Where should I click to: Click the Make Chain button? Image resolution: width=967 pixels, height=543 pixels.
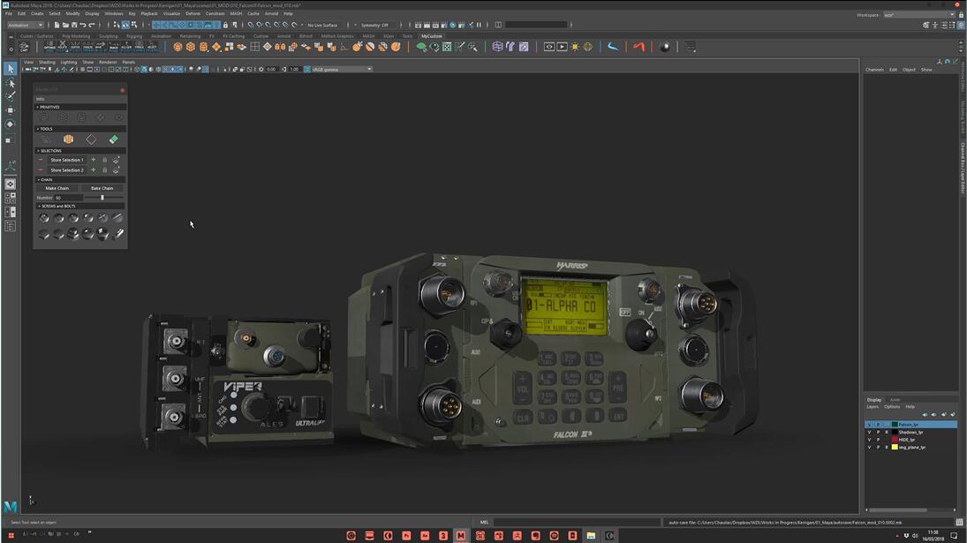57,188
